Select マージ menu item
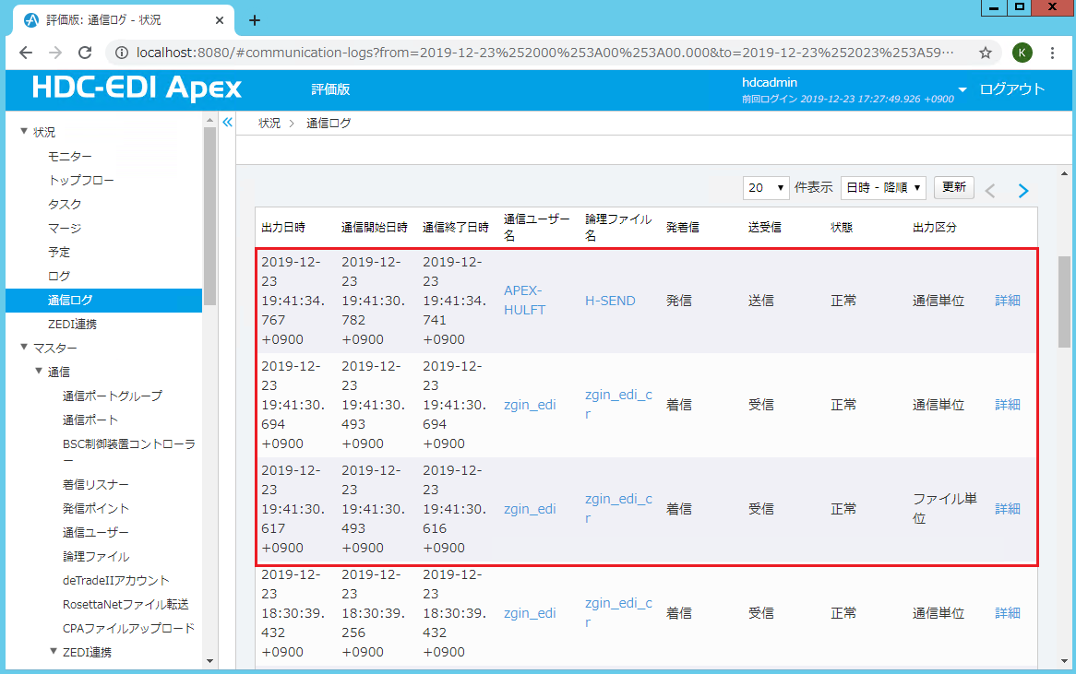The height and width of the screenshot is (674, 1076). point(65,229)
